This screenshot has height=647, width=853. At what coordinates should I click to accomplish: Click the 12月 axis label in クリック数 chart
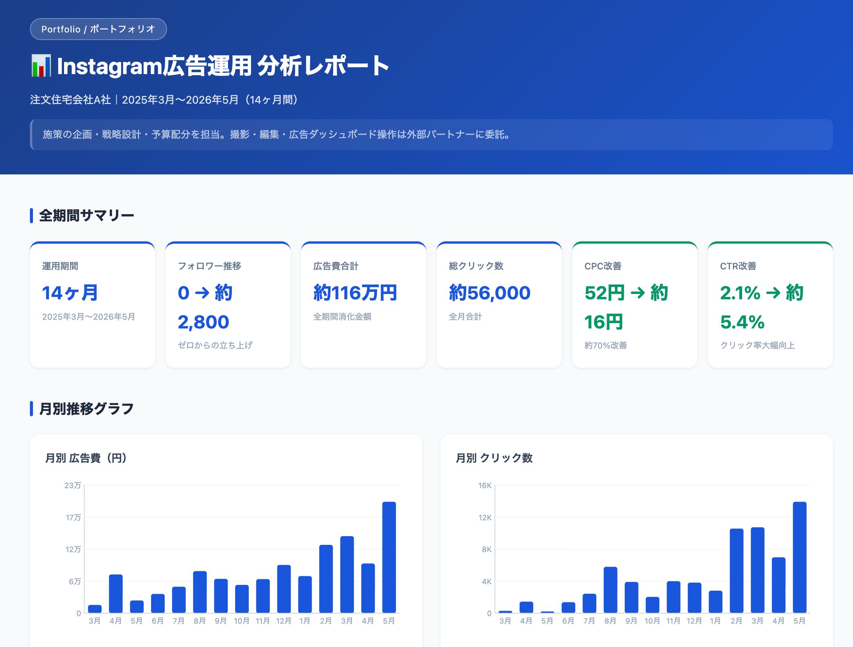pos(694,621)
